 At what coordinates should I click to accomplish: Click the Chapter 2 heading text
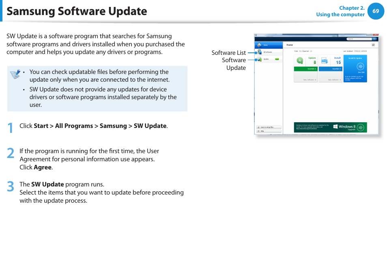tap(352, 8)
